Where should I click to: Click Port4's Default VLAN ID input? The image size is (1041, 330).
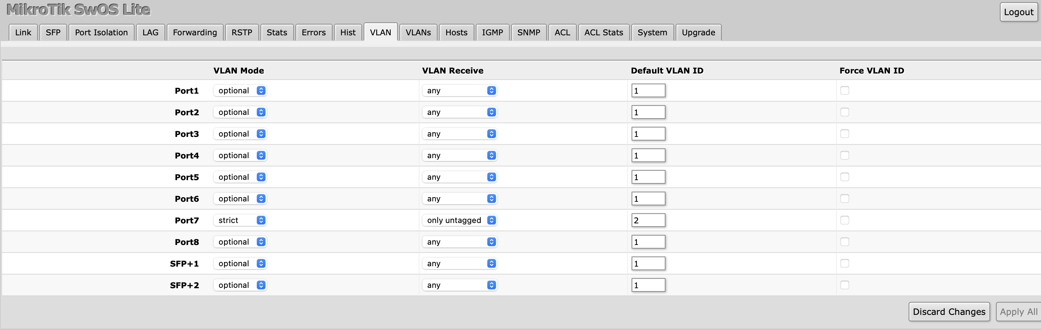tap(648, 155)
